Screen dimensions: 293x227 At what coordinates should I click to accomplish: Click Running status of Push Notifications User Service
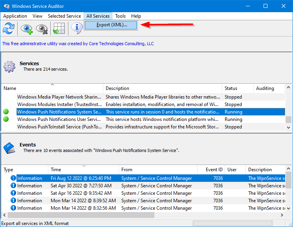(x=233, y=119)
